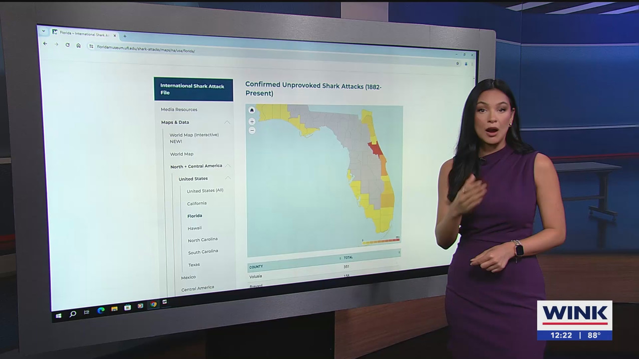This screenshot has height=359, width=639.
Task: Open the browser profile icon
Action: coord(466,64)
